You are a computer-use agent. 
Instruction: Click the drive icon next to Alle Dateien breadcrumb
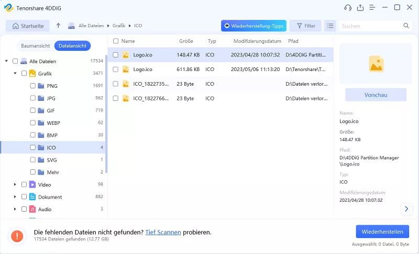[71, 26]
